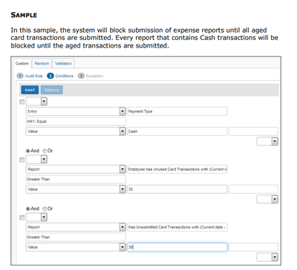Click the Employee has Unused Card Transactions field
This screenshot has height=270, width=297.
tap(177, 169)
